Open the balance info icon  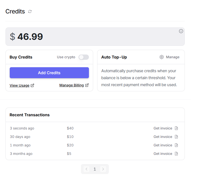tap(181, 31)
